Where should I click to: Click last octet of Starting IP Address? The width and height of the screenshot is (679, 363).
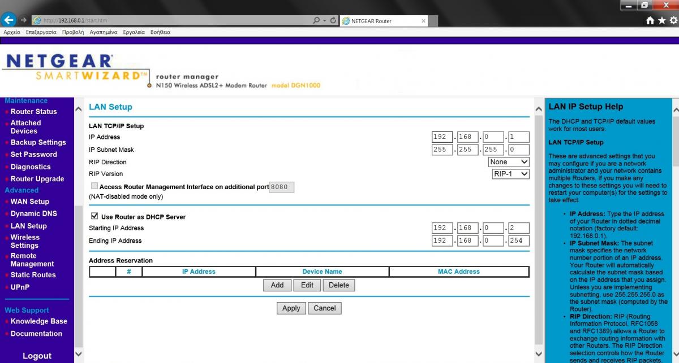[x=519, y=228]
